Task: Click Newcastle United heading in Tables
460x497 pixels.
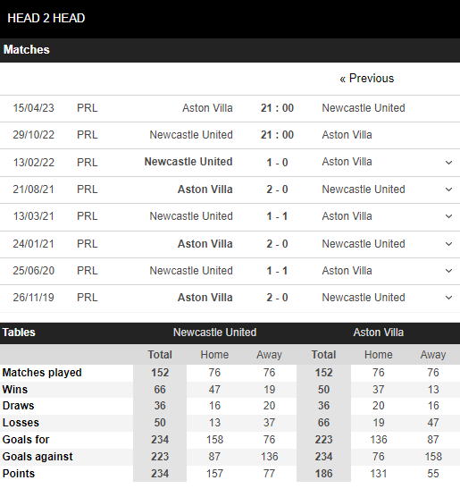Action: (x=214, y=333)
